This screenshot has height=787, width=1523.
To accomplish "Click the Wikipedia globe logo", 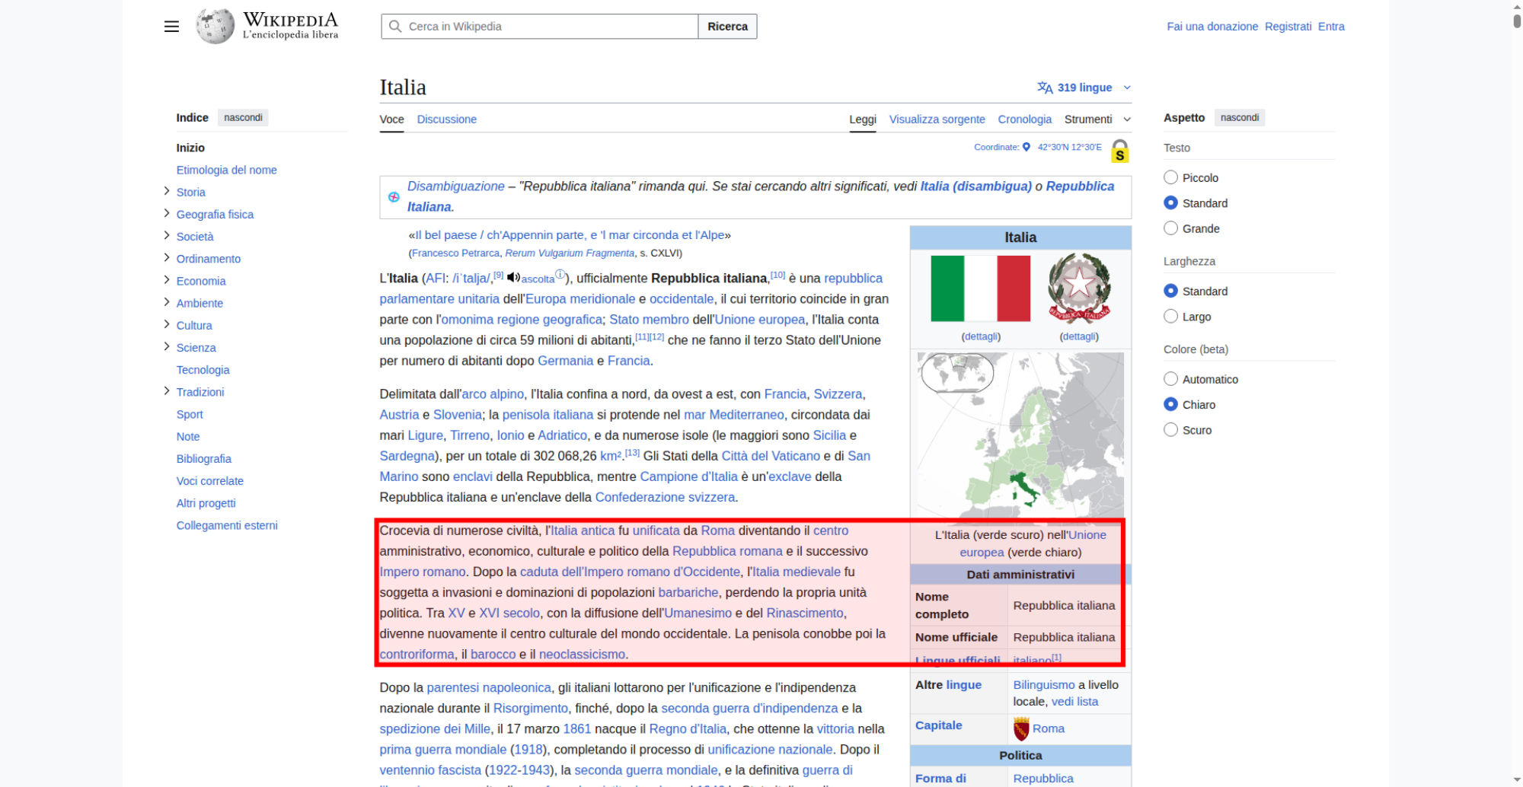I will click(216, 27).
